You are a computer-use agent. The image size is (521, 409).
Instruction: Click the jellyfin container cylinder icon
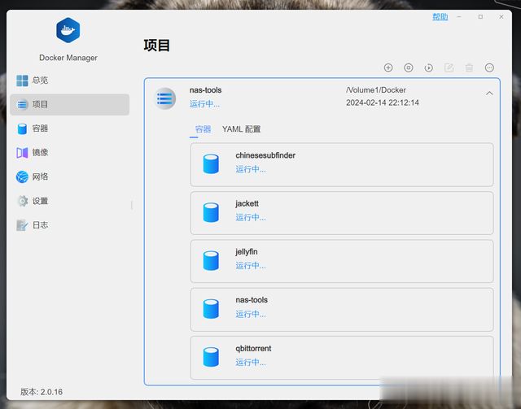coord(211,260)
